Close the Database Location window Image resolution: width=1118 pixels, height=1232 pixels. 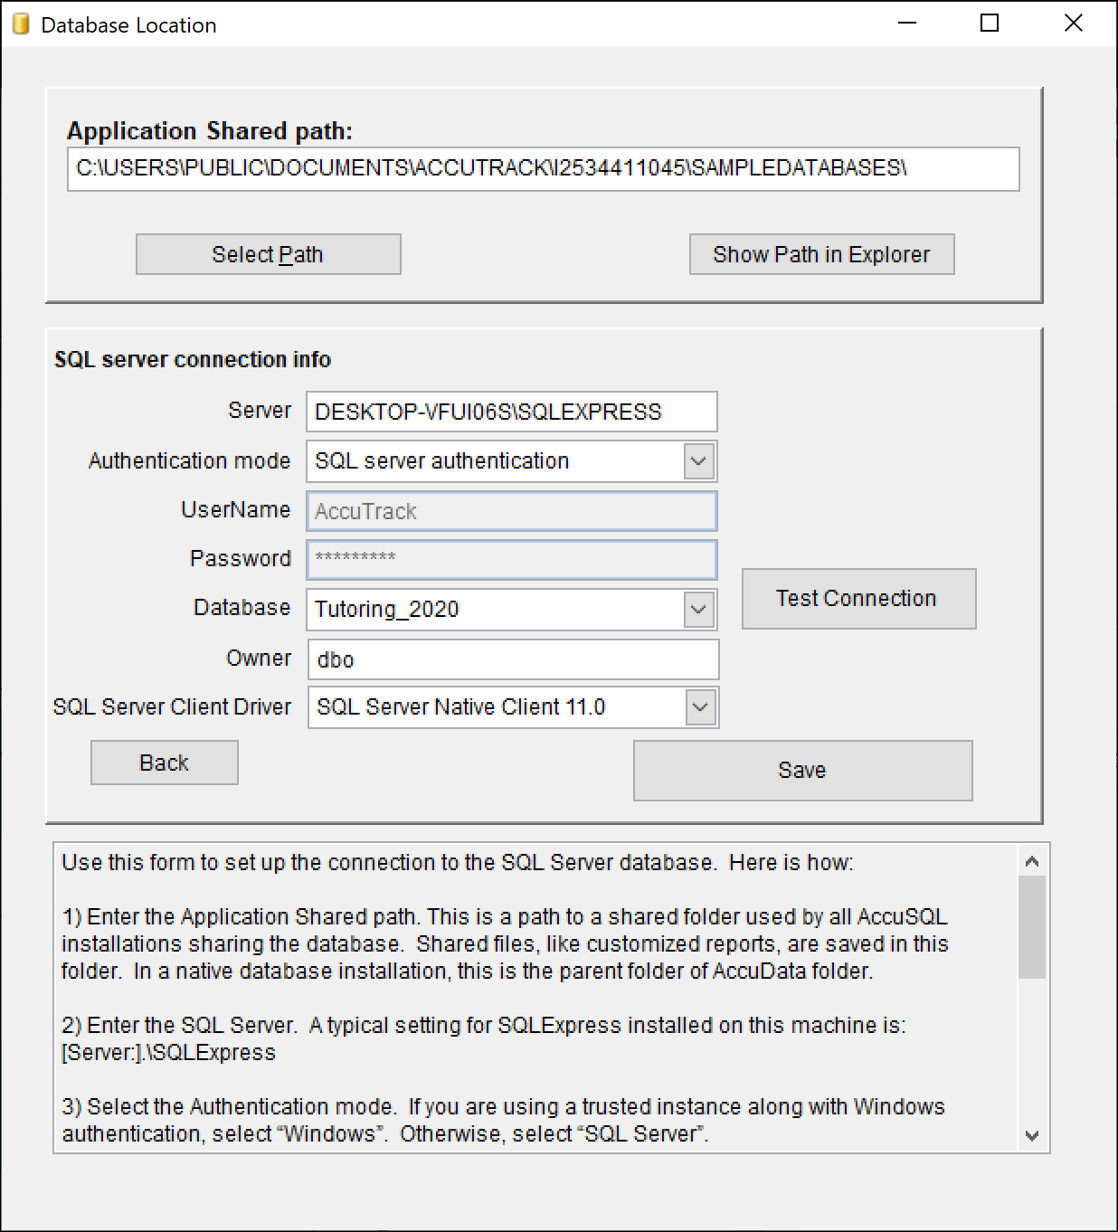pyautogui.click(x=1074, y=24)
